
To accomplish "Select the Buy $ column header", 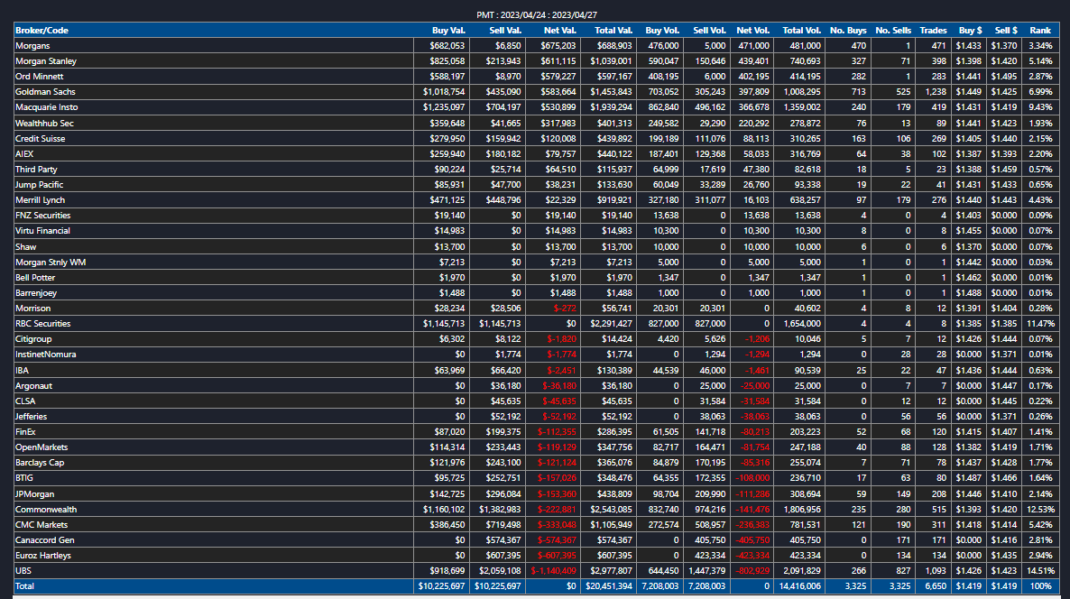I will (971, 31).
